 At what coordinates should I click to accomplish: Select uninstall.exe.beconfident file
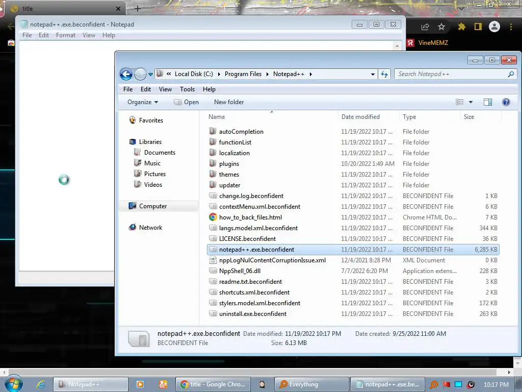click(x=253, y=314)
